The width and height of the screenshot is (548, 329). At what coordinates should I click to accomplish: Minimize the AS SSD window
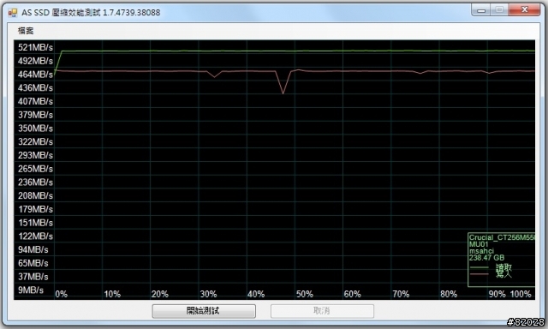tap(481, 9)
